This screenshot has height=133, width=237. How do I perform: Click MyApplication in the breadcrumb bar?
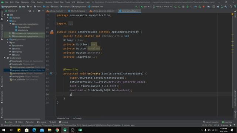[9, 7]
